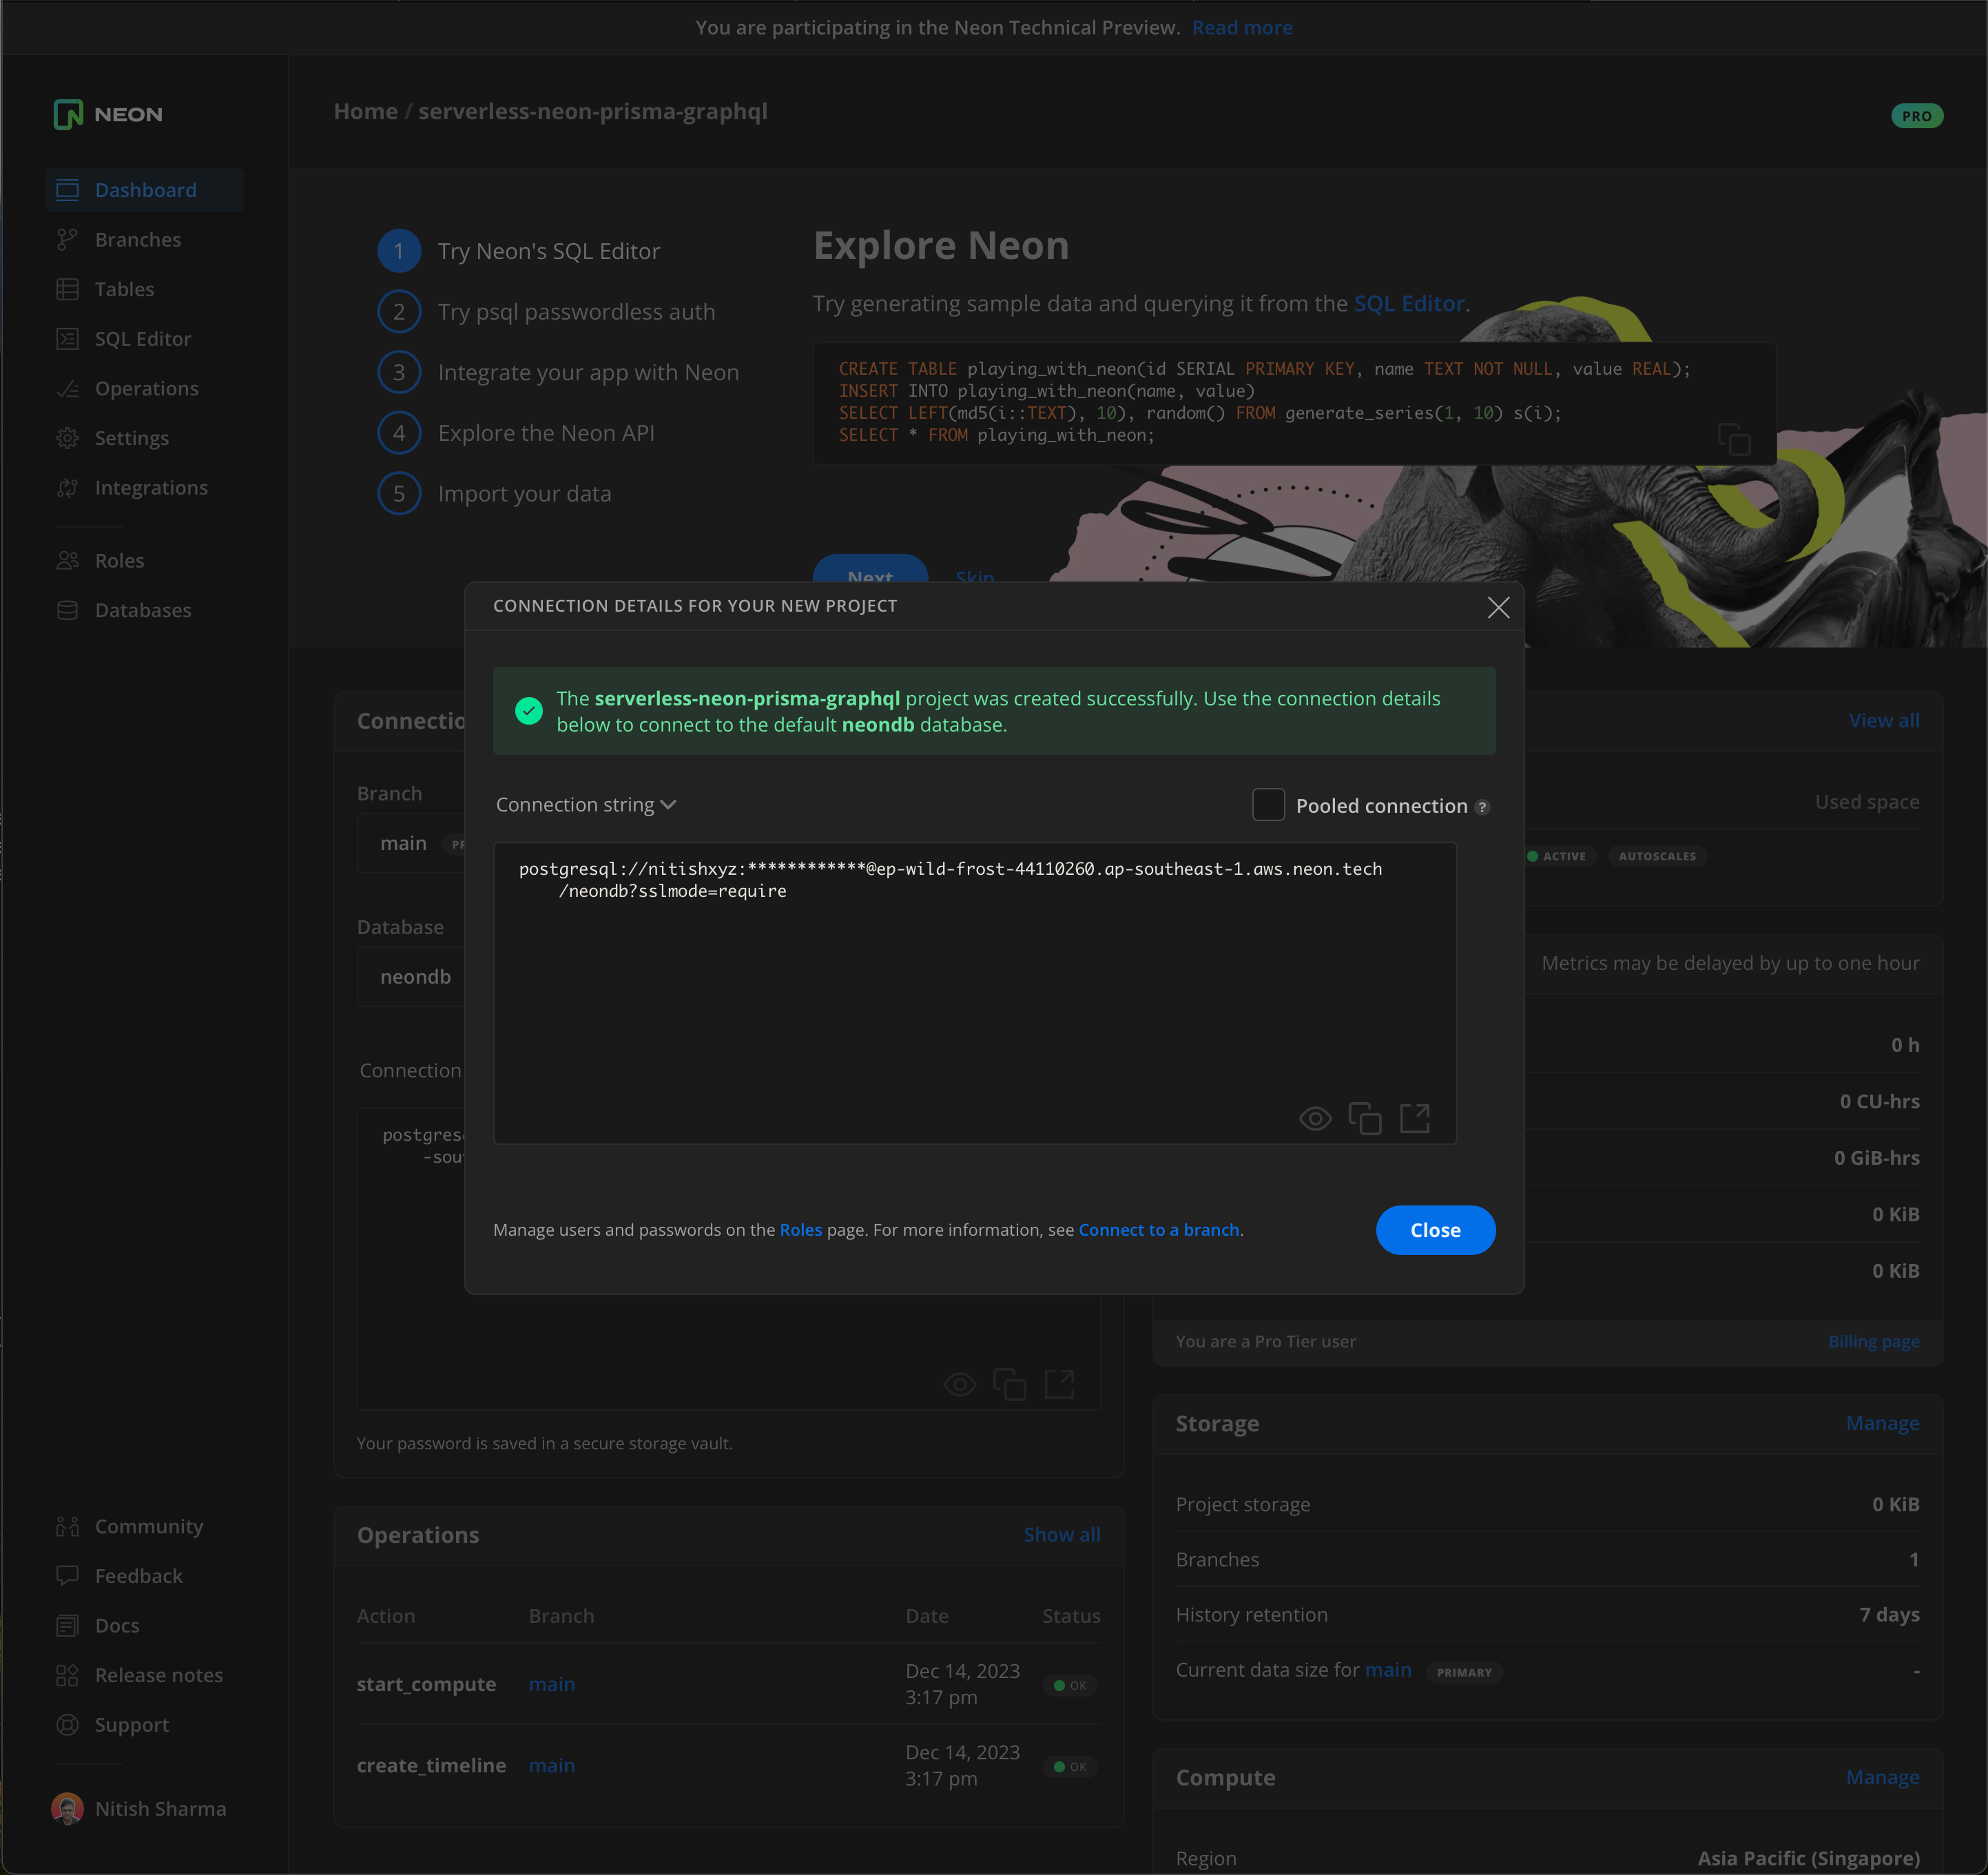1988x1875 pixels.
Task: Select step 4 Explore the Neon API
Action: point(516,433)
